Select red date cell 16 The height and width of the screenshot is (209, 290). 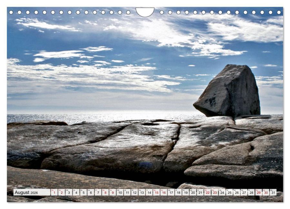point(164,192)
